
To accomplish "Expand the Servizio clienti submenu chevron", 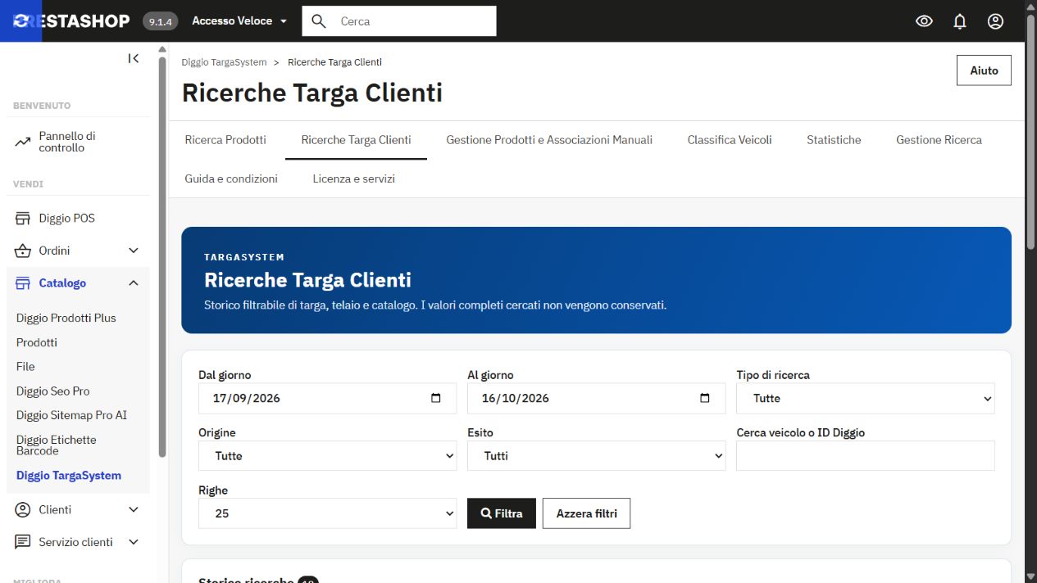I will (x=134, y=542).
